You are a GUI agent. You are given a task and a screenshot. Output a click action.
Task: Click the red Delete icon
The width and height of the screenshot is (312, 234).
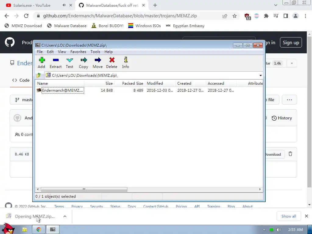point(112,63)
